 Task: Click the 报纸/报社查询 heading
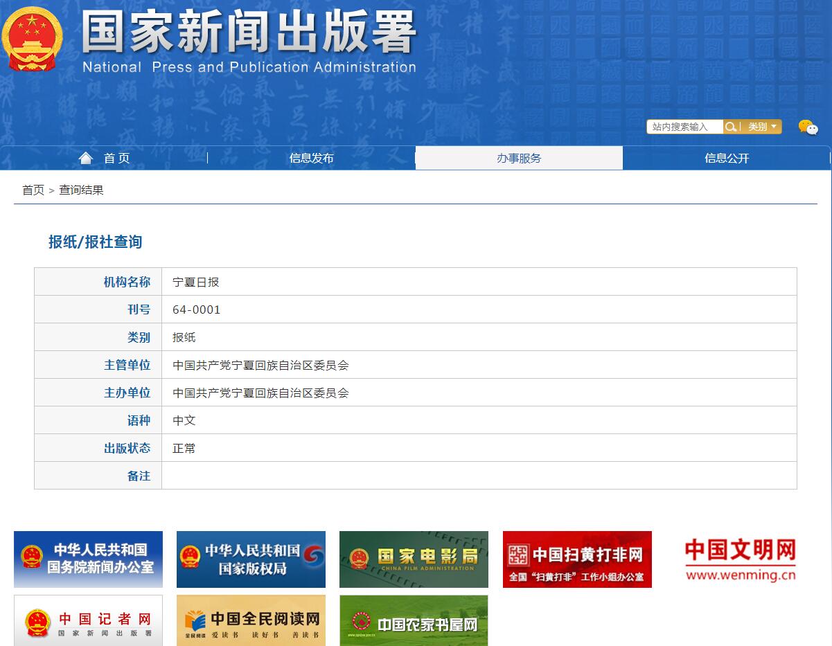95,242
